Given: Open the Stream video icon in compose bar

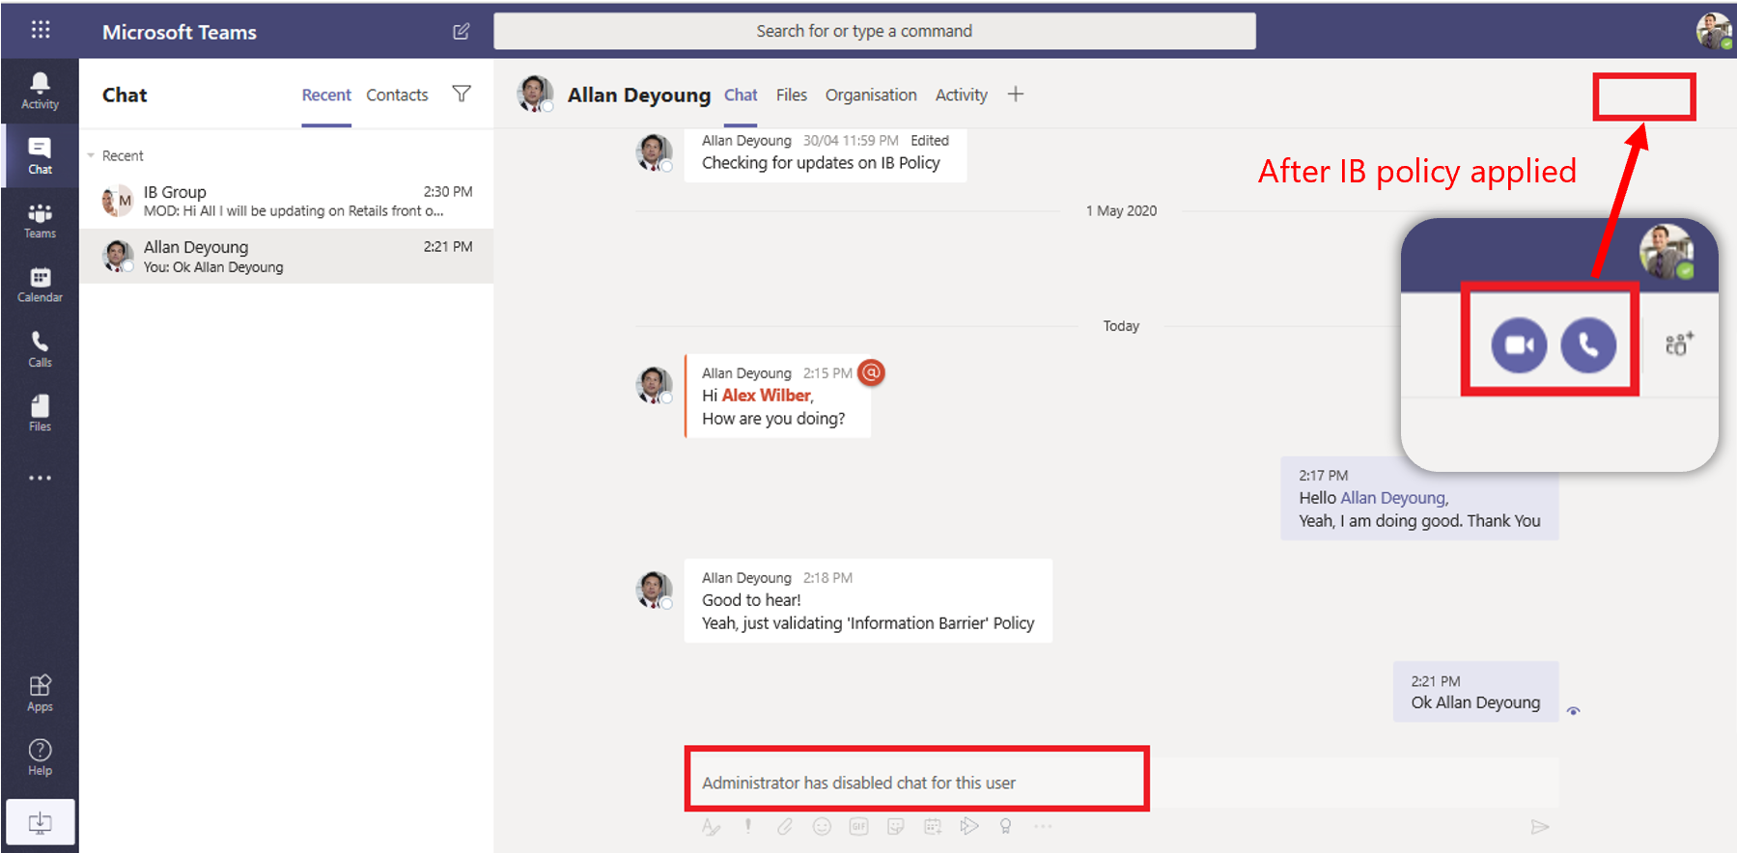Looking at the screenshot, I should pos(969,826).
